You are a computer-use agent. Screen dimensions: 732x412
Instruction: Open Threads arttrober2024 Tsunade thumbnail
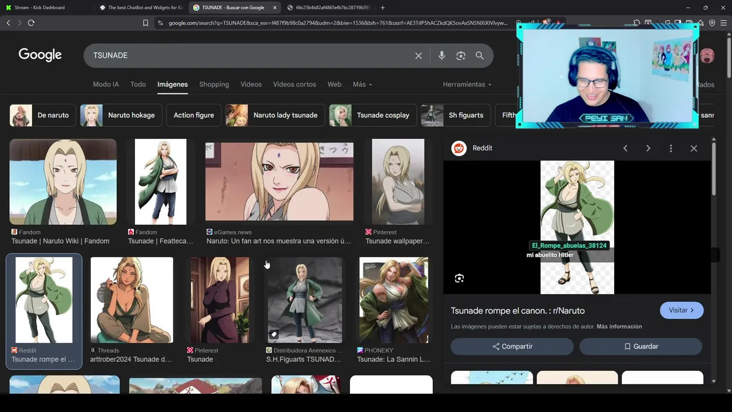[x=132, y=300]
